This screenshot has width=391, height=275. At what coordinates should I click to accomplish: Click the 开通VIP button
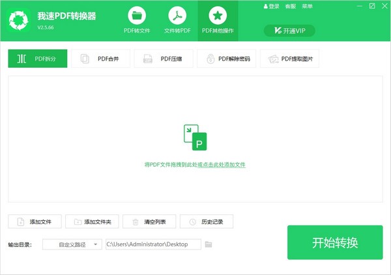[x=289, y=31]
